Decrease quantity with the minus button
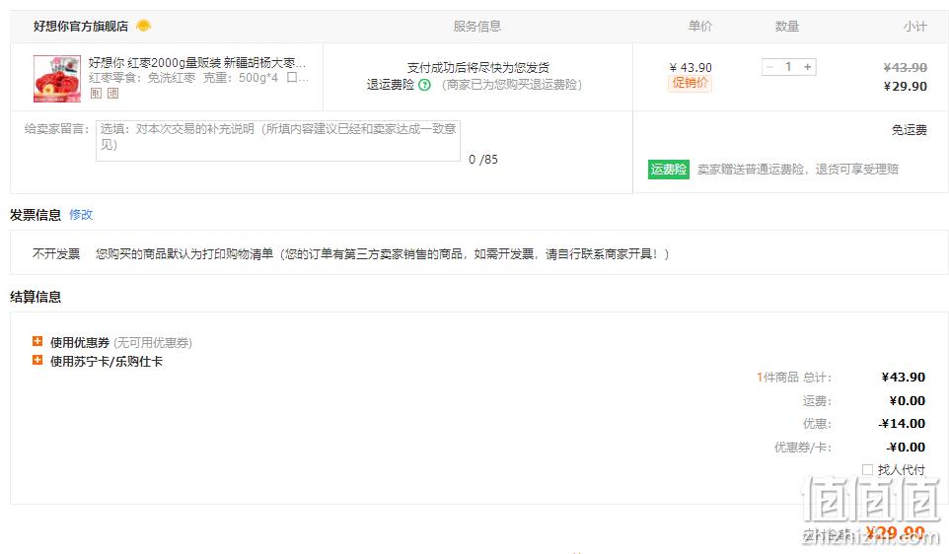Image resolution: width=949 pixels, height=554 pixels. [x=769, y=66]
